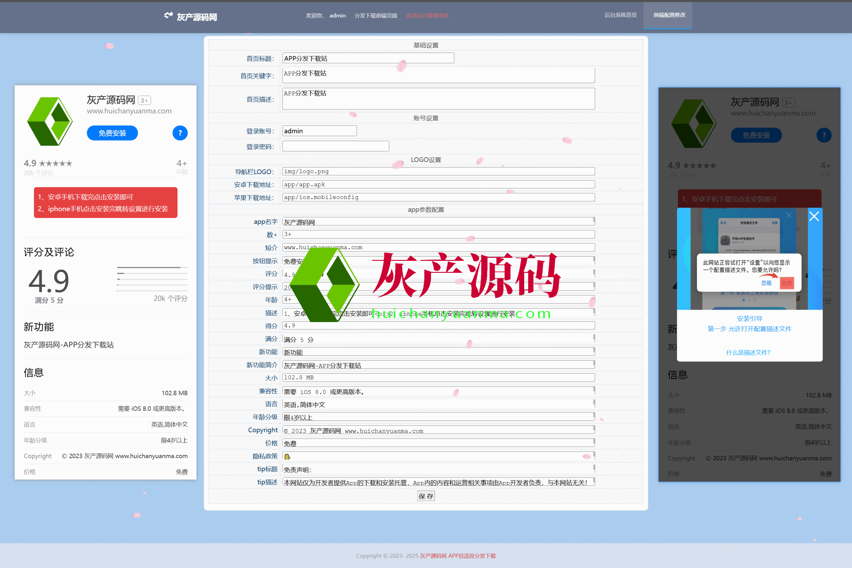Click admin username in header

[x=337, y=16]
